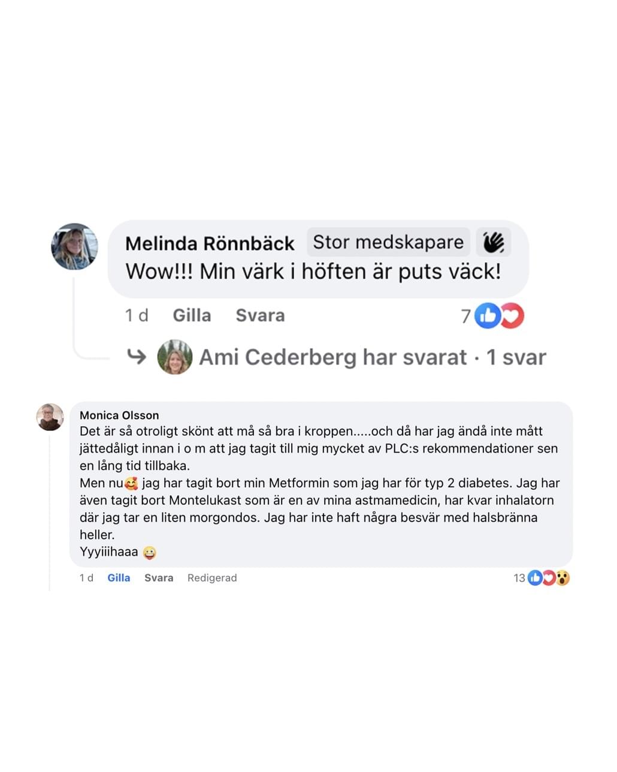
Task: Click the Stor medskapare badge
Action: 388,242
